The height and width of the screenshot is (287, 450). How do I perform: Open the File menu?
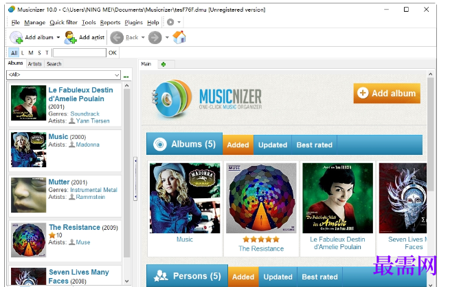click(x=16, y=23)
